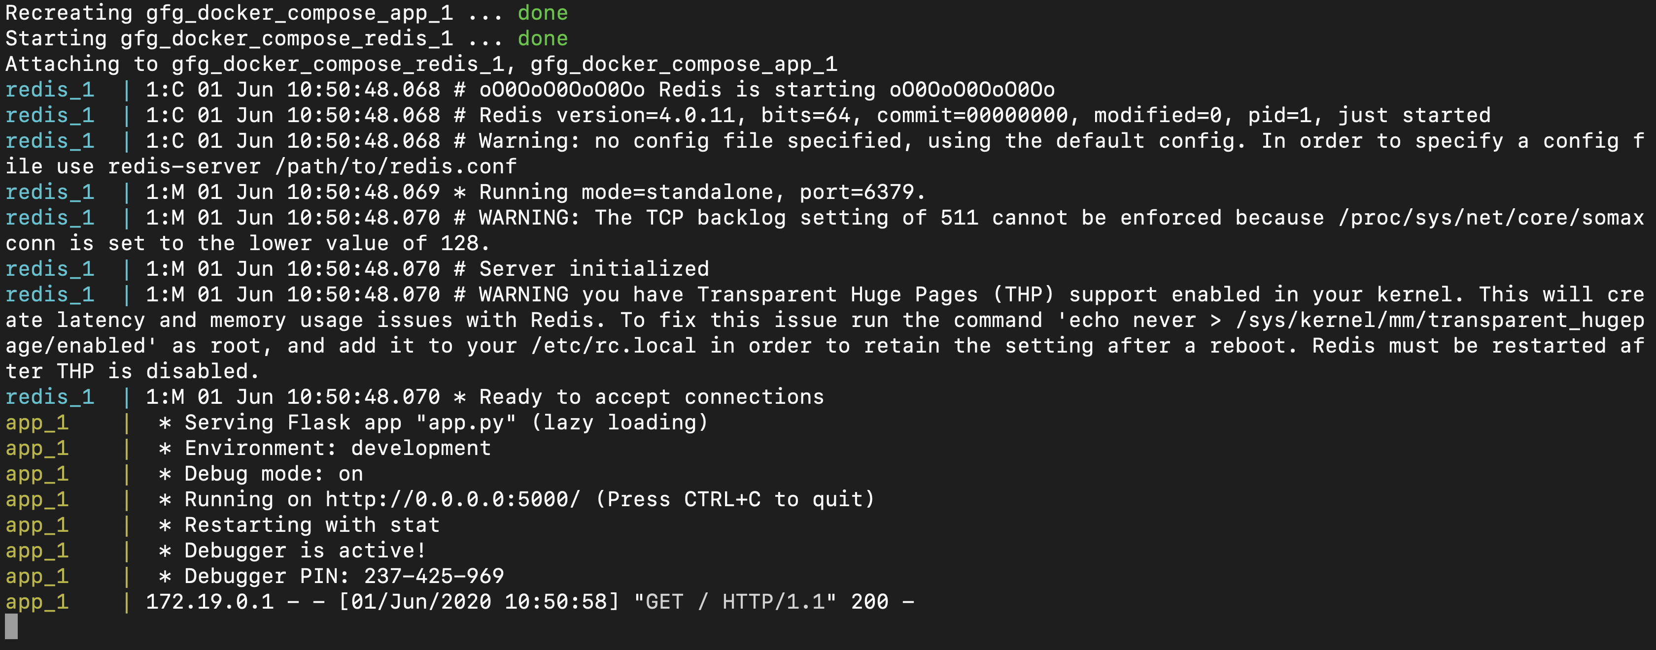
Task: Click the 'Ready to accept connections' line
Action: pos(651,397)
